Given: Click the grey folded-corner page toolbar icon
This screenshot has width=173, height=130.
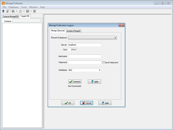Looking at the screenshot, I should pos(13,11).
